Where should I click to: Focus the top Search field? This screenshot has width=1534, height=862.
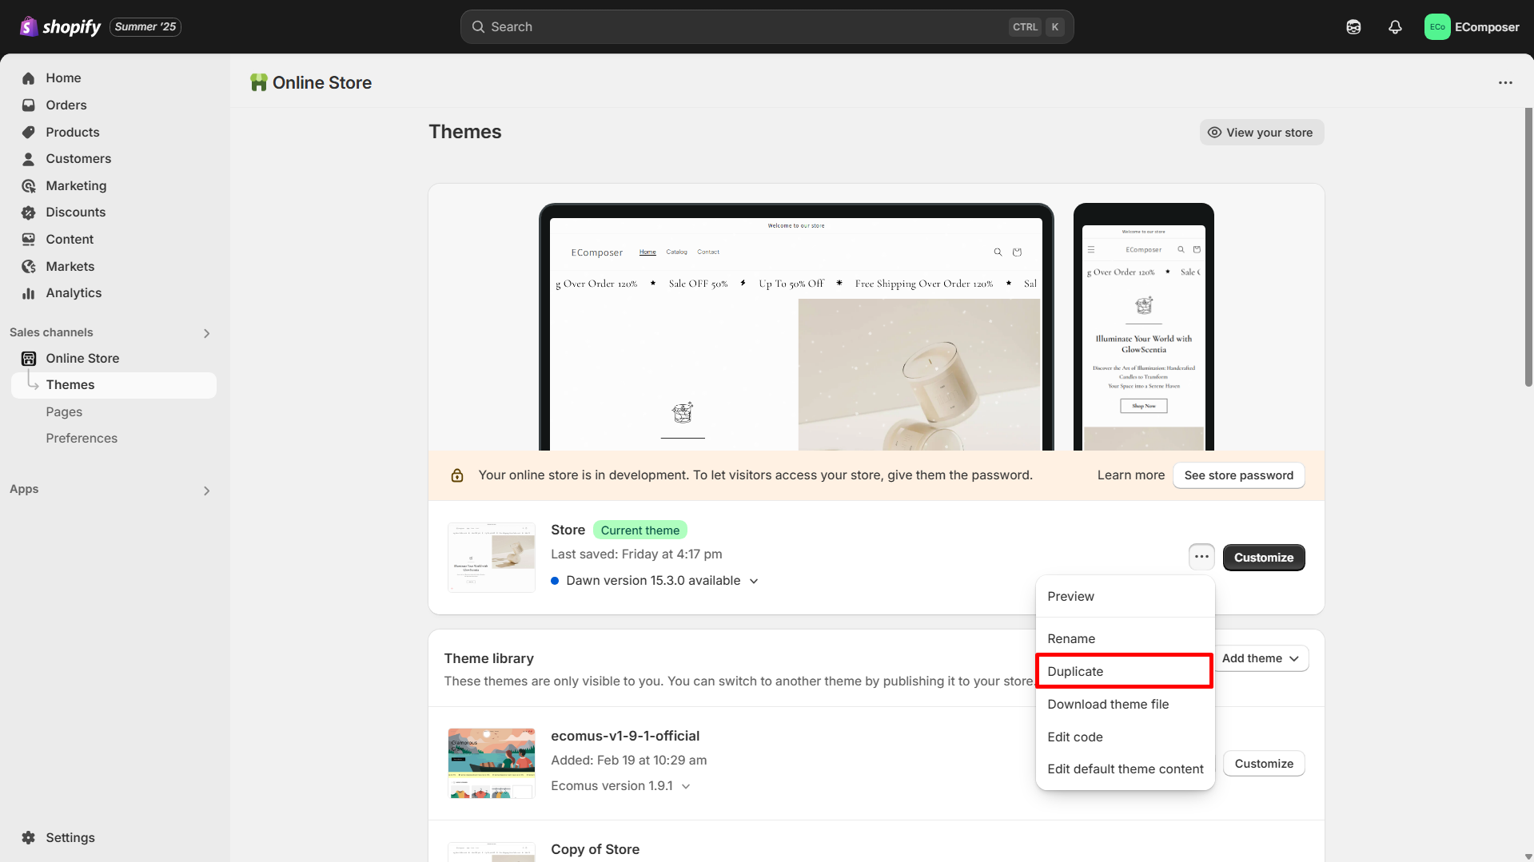point(767,27)
